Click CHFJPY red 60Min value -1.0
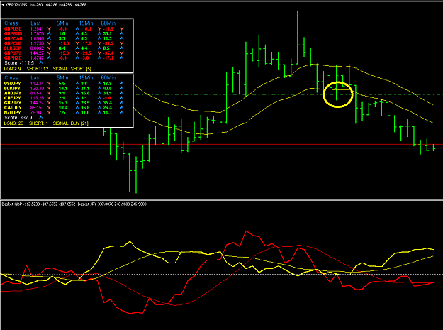 [x=107, y=98]
